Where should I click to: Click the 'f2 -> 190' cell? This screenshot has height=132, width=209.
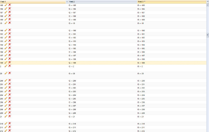[72, 30]
